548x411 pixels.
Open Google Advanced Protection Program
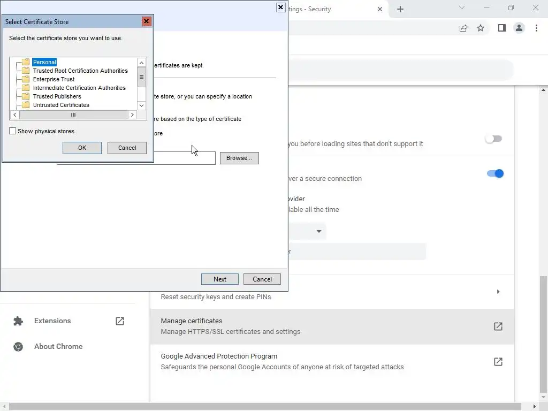point(332,362)
